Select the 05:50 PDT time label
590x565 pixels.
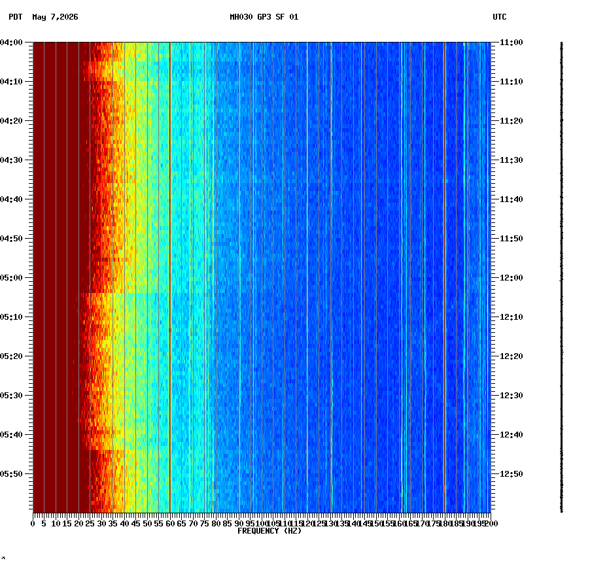pyautogui.click(x=11, y=473)
